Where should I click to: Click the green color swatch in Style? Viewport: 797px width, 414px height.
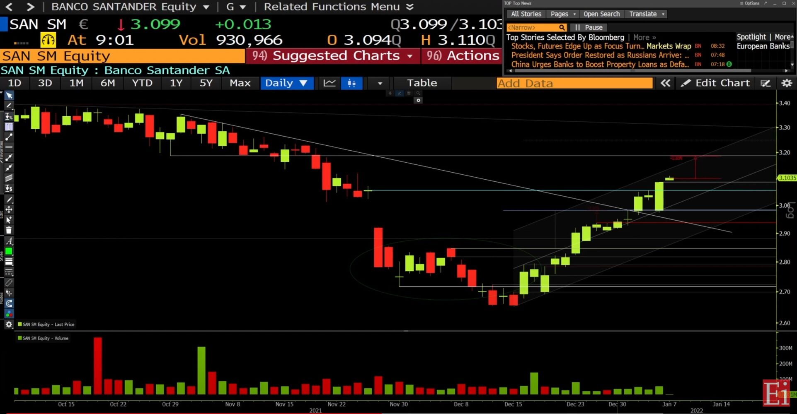[x=9, y=251]
